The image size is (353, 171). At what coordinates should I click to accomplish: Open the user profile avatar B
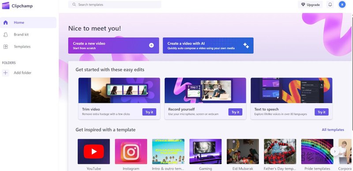click(342, 4)
